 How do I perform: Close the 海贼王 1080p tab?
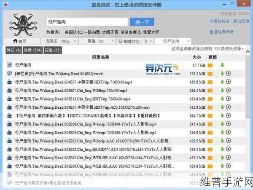[75, 41]
